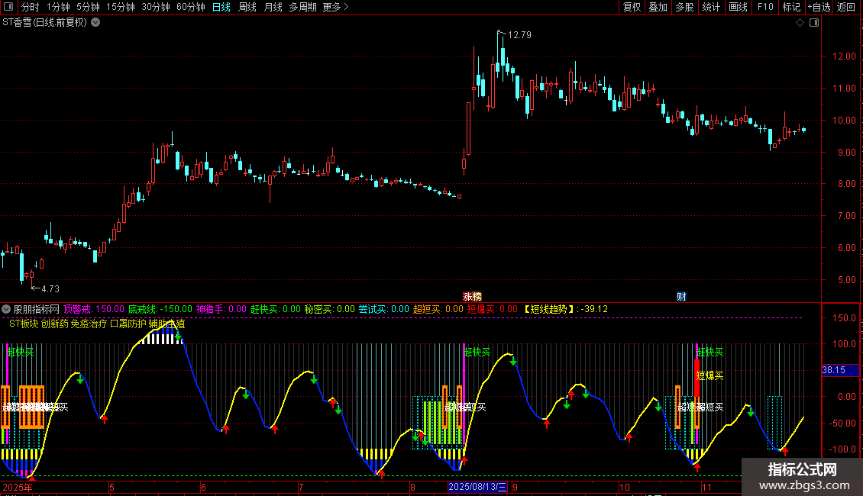
Task: Open the ST香雪 chart settings dropdown
Action: [x=95, y=23]
